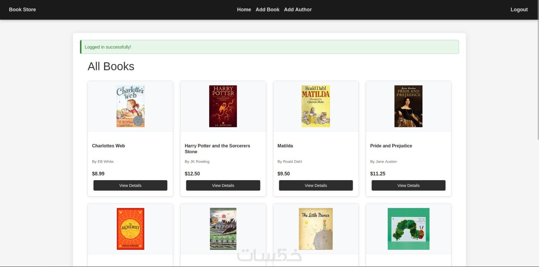The width and height of the screenshot is (539, 267).
Task: Click author text 'By EB White'
Action: (x=103, y=162)
